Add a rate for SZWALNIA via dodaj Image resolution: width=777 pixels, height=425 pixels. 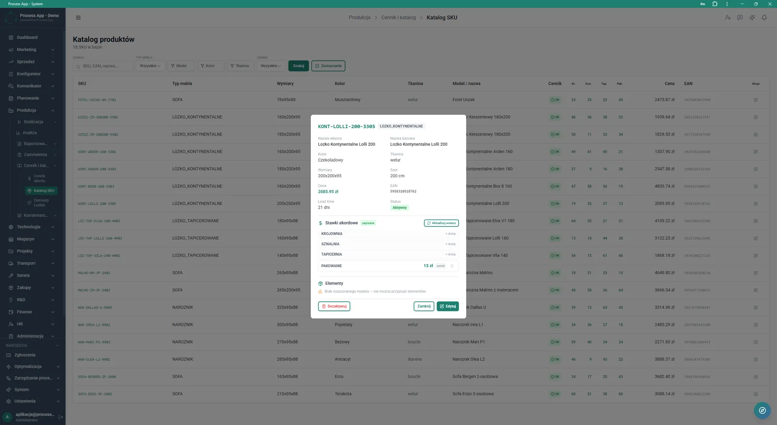click(451, 244)
